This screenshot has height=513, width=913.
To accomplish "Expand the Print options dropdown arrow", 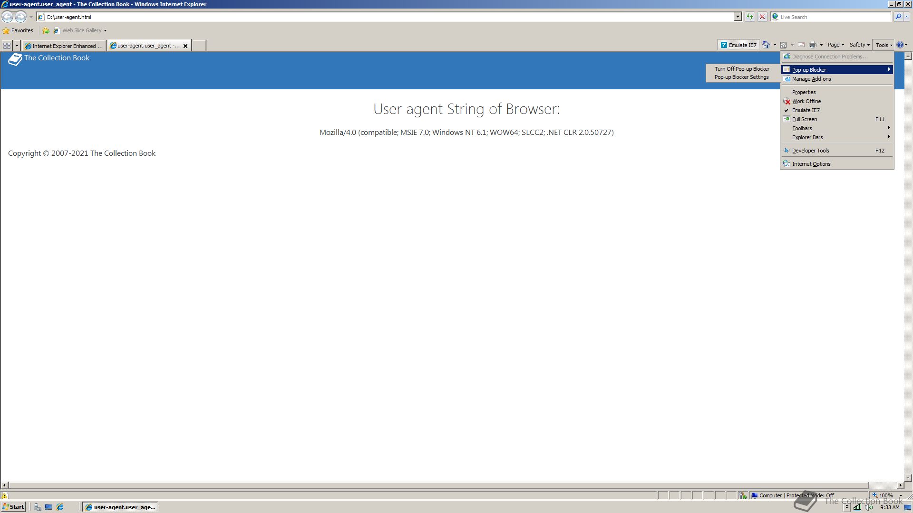I will [821, 45].
